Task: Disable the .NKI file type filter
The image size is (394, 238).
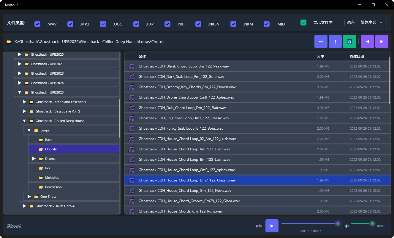Action: click(167, 24)
